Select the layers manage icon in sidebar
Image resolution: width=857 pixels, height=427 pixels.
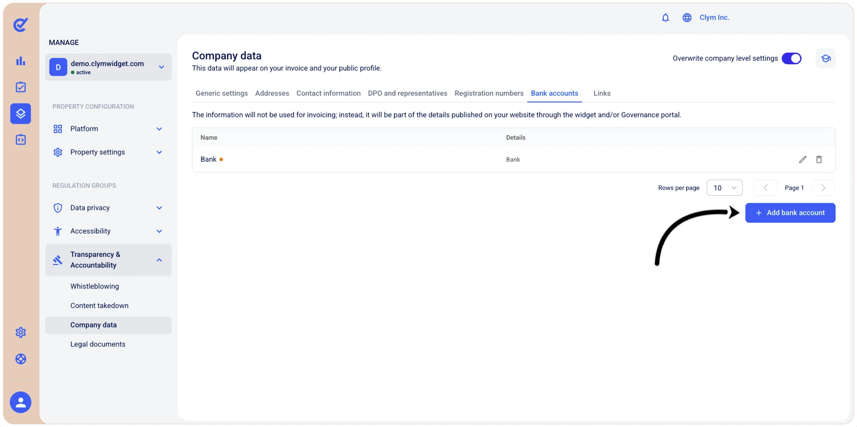pos(21,114)
